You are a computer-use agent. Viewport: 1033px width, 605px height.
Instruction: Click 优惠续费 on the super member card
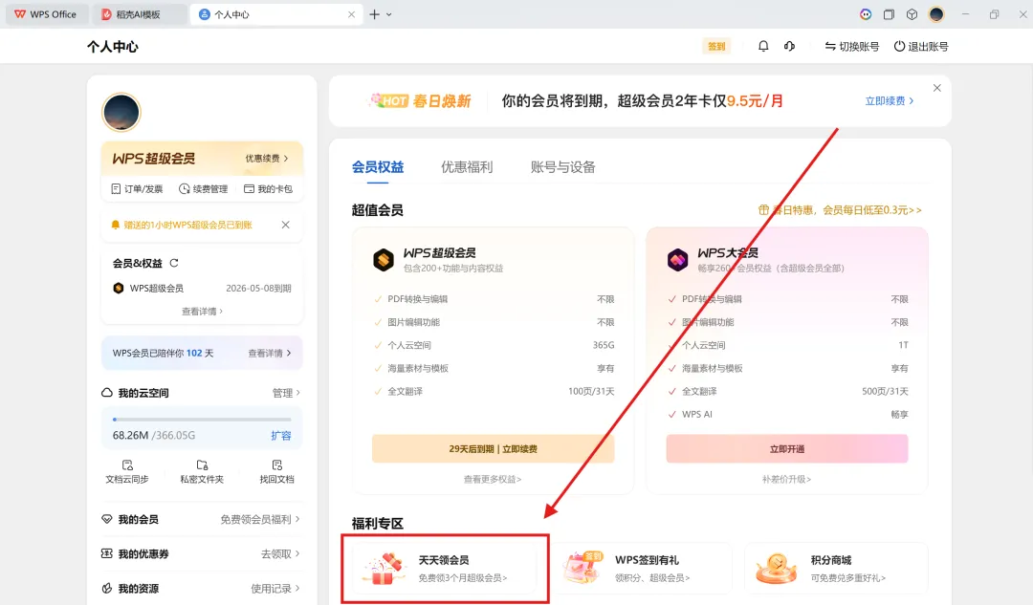click(267, 158)
